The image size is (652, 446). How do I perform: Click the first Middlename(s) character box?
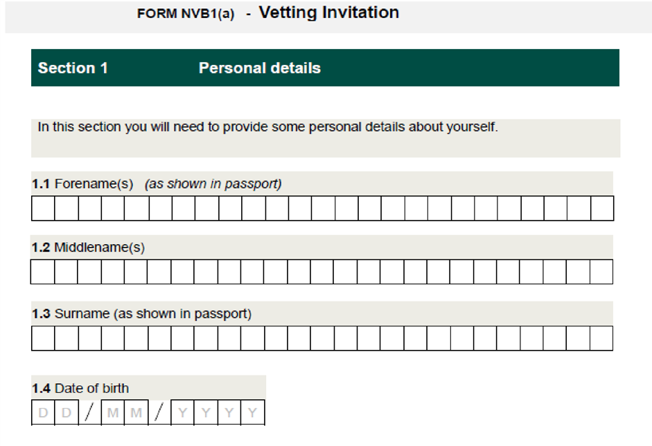coord(42,272)
